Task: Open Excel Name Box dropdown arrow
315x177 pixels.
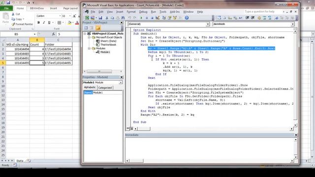Action: [x=34, y=34]
